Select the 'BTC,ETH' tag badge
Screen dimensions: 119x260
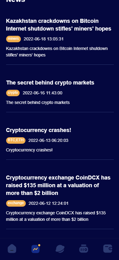point(16,140)
